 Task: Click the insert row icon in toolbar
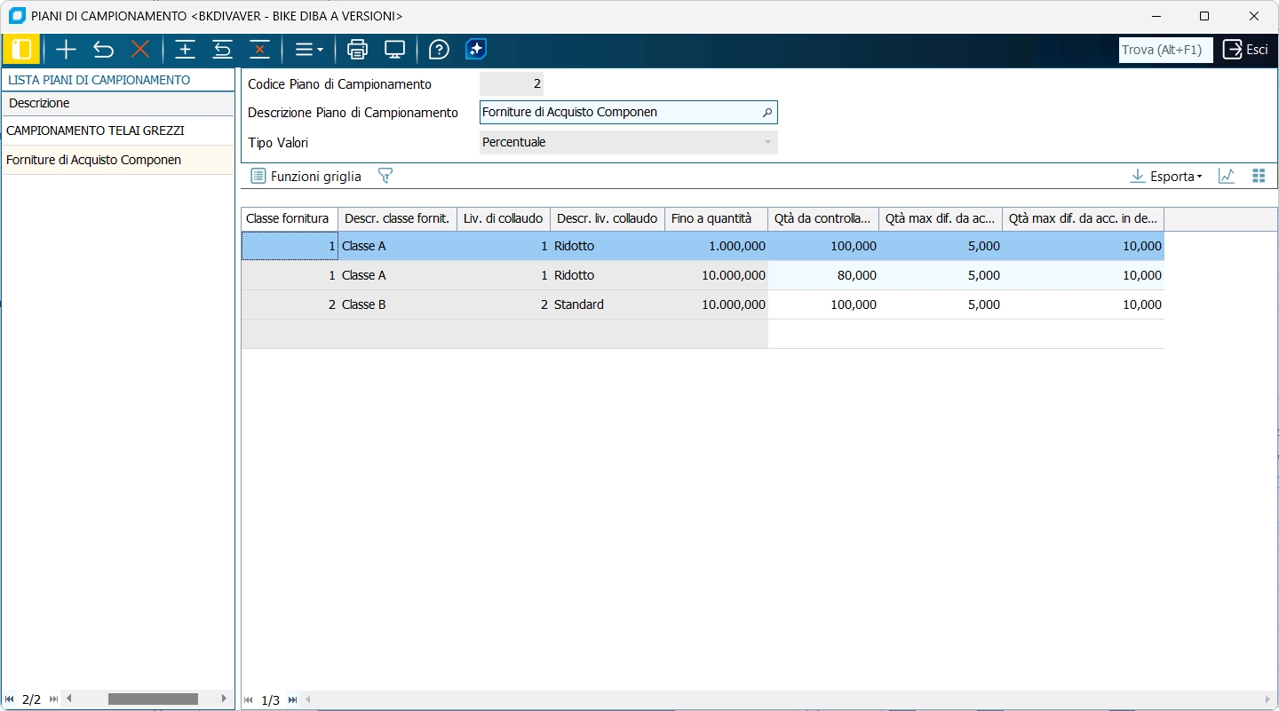[x=185, y=50]
